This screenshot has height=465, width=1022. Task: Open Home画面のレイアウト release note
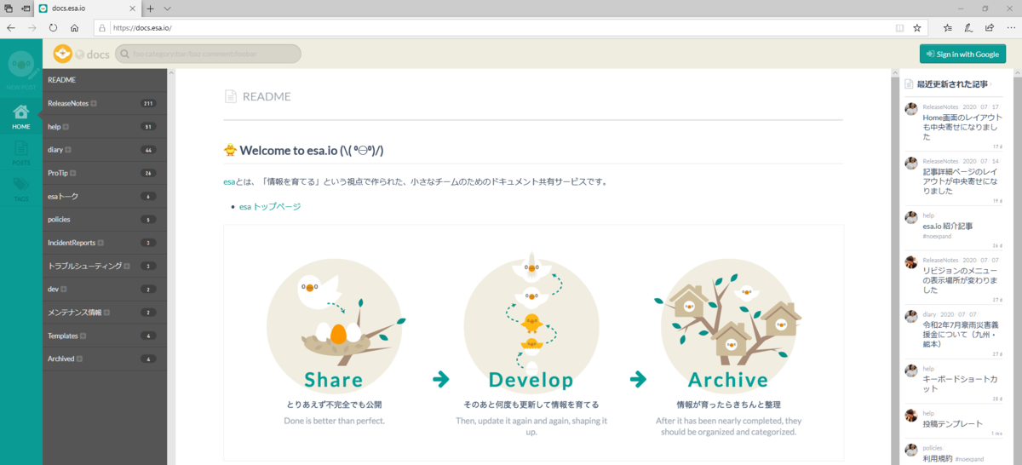tap(961, 127)
